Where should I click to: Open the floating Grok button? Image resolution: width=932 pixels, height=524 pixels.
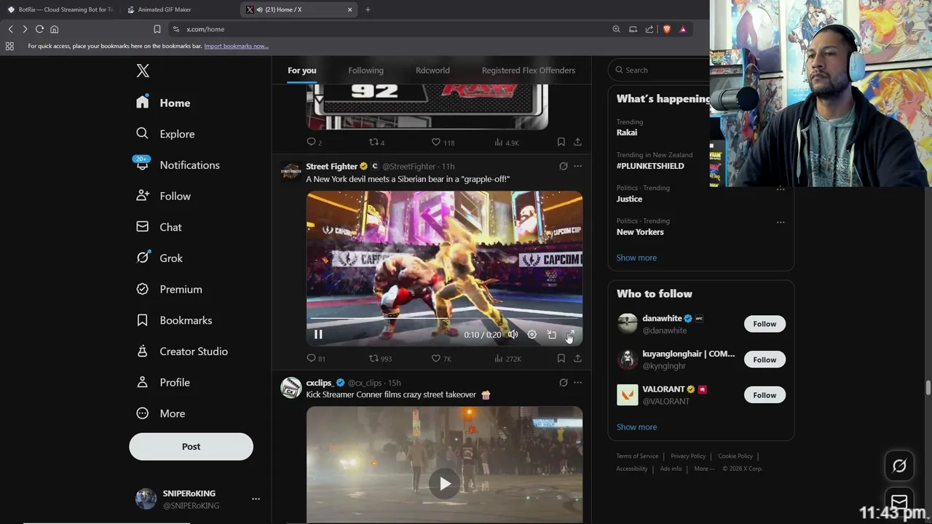coord(899,466)
